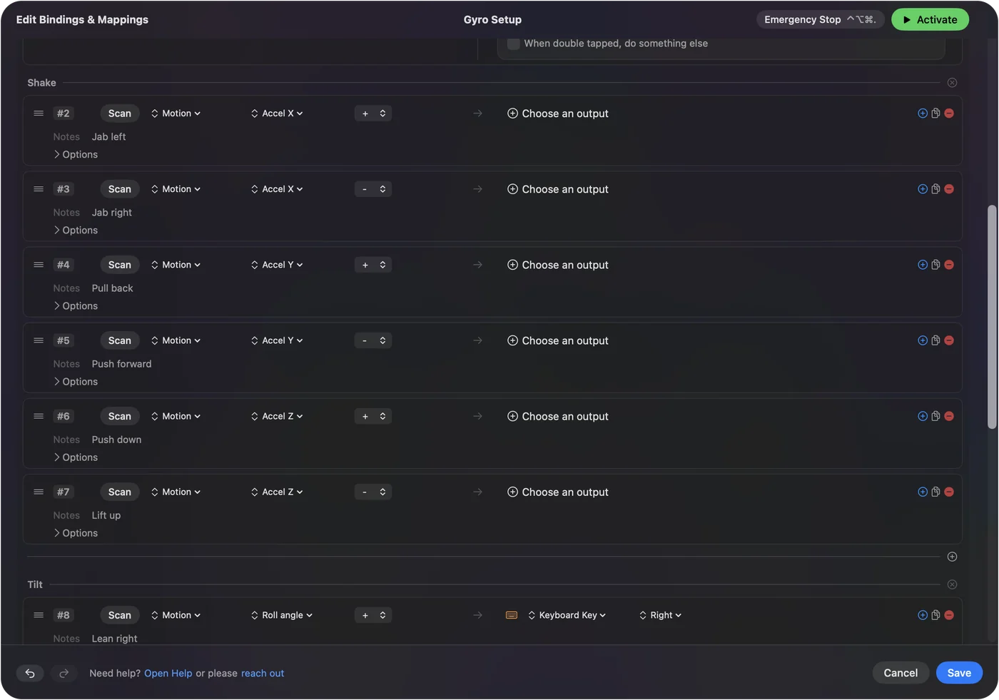
Task: Click the vertical scrollbar thumb
Action: tap(992, 318)
